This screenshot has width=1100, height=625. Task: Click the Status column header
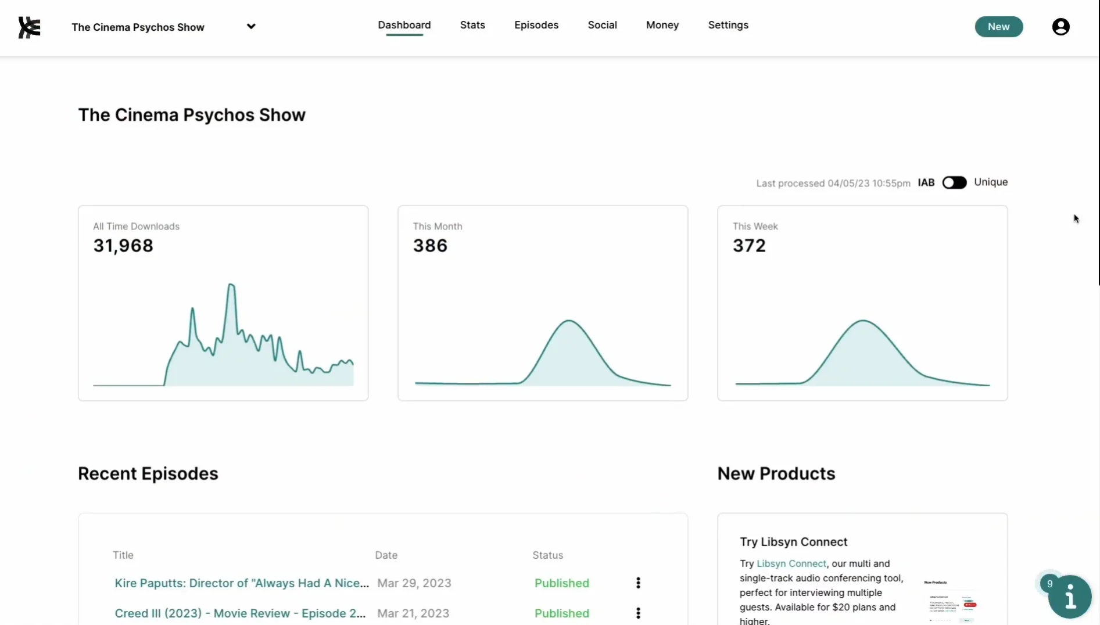(x=547, y=555)
